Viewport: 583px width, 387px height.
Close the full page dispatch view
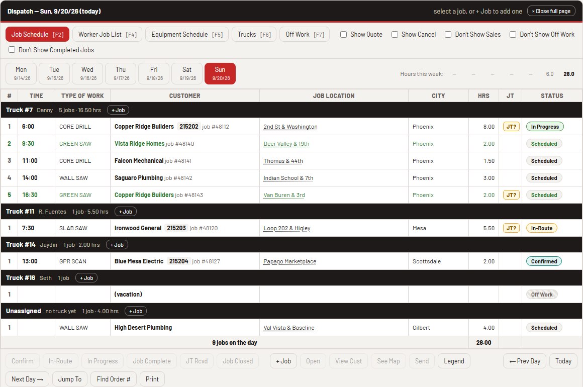pos(551,11)
